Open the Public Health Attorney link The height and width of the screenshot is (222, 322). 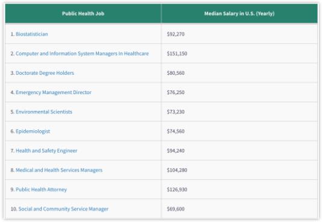(41, 189)
